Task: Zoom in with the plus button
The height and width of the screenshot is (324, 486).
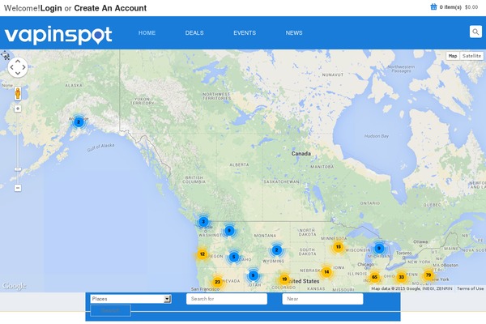Action: click(18, 109)
